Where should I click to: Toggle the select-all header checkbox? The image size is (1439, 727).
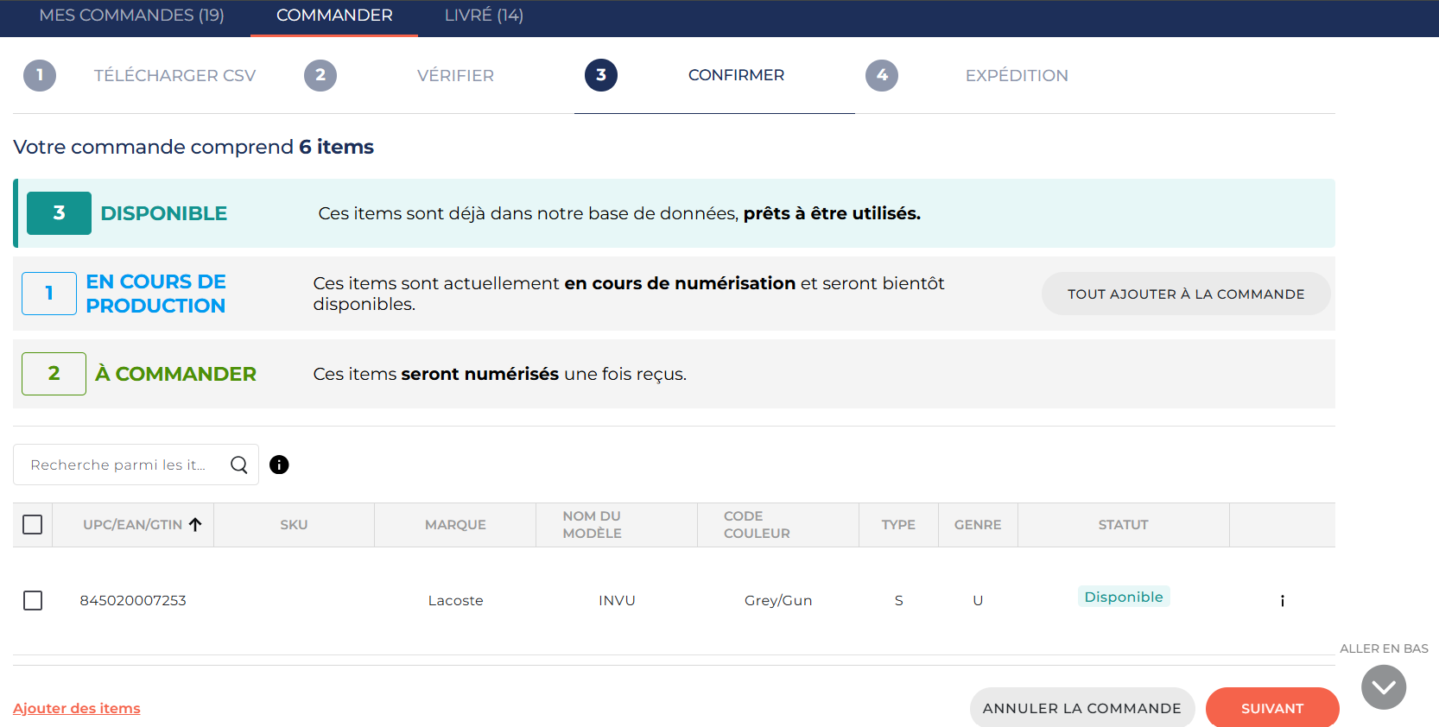pyautogui.click(x=33, y=525)
